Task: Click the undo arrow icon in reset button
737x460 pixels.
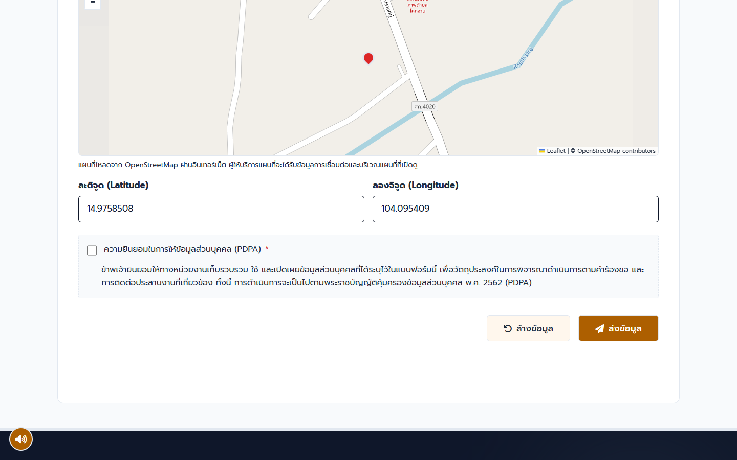Action: (x=508, y=329)
